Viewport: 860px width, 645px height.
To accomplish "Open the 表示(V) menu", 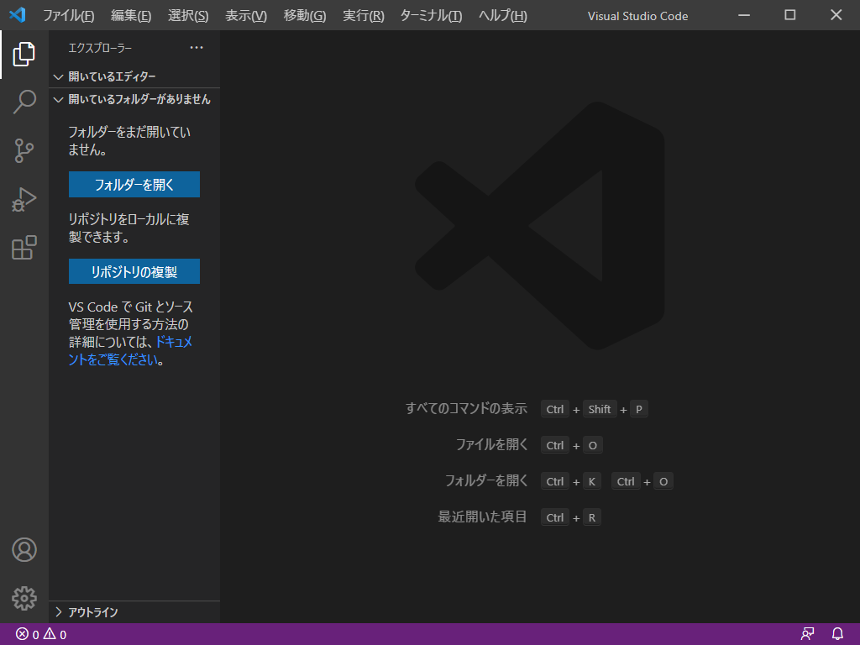I will point(246,15).
